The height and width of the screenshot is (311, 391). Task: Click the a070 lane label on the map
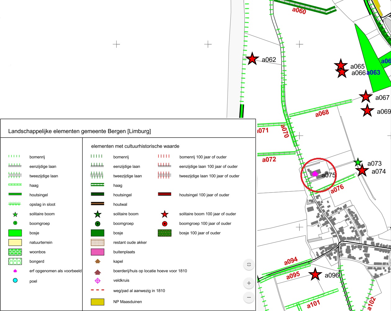tap(285, 131)
